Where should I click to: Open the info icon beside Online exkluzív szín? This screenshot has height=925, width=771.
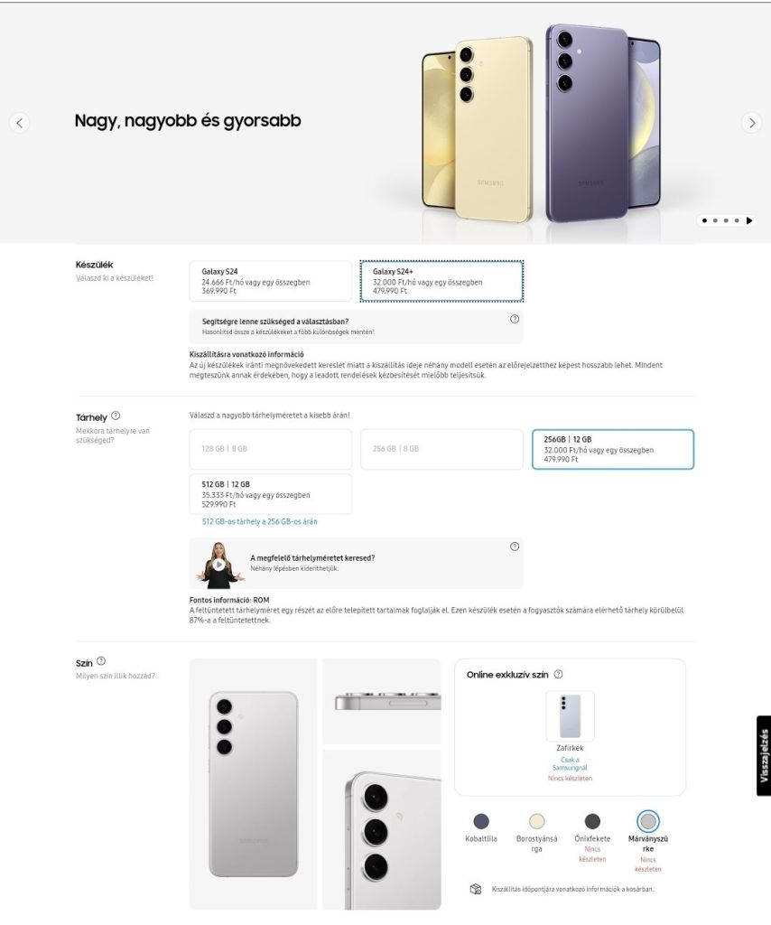(558, 674)
